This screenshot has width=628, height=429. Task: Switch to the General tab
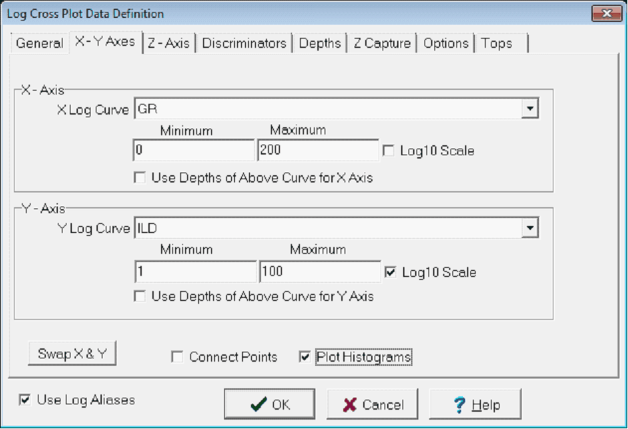click(x=39, y=44)
